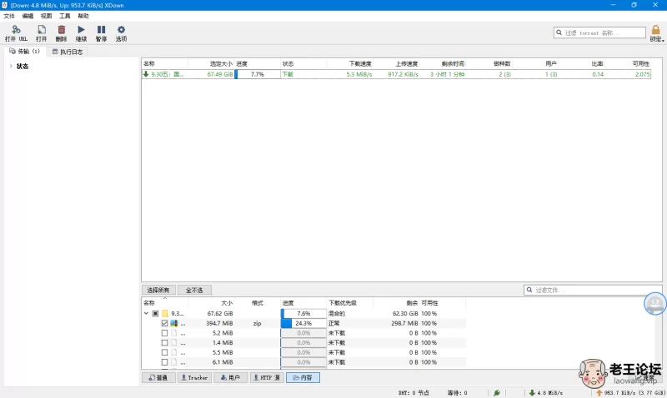Viewport: 667px width, 398px height.
Task: Click the magnifier icon in torrent name filter
Action: [559, 32]
